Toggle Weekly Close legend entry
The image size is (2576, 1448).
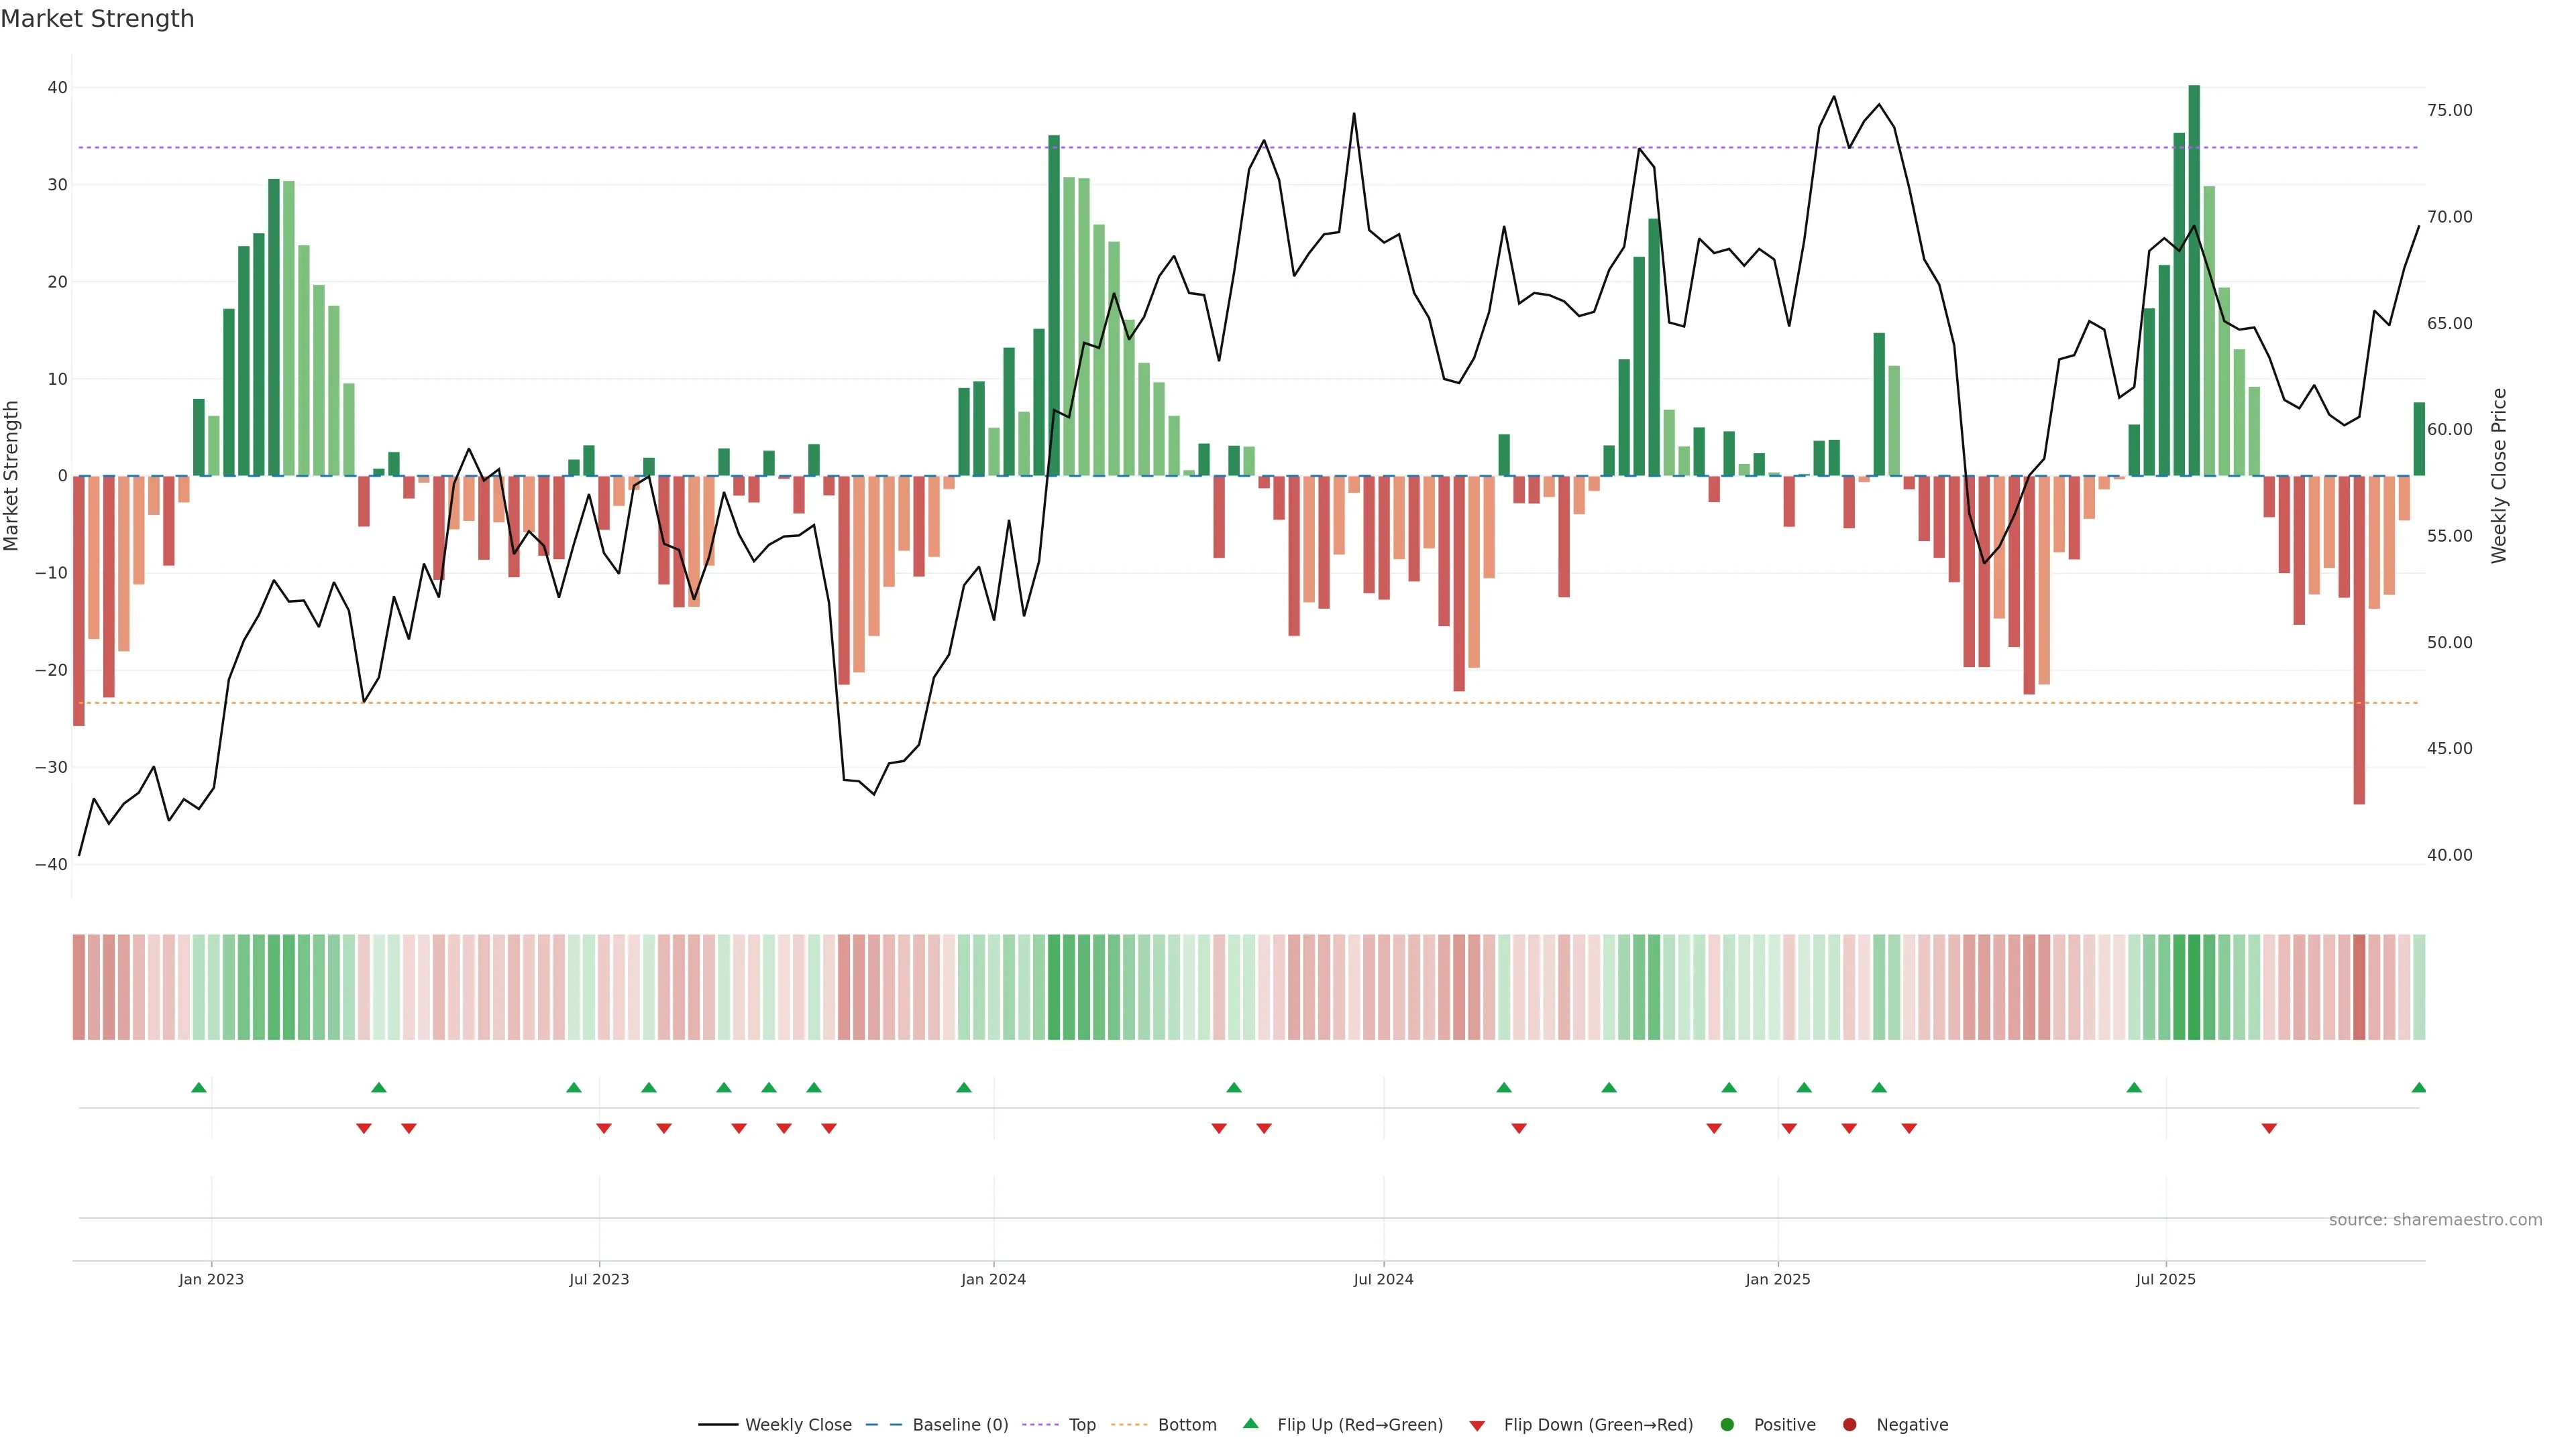tap(797, 1424)
